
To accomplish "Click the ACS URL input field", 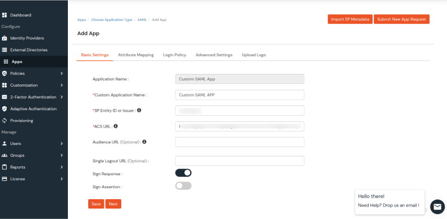I will [x=240, y=126].
